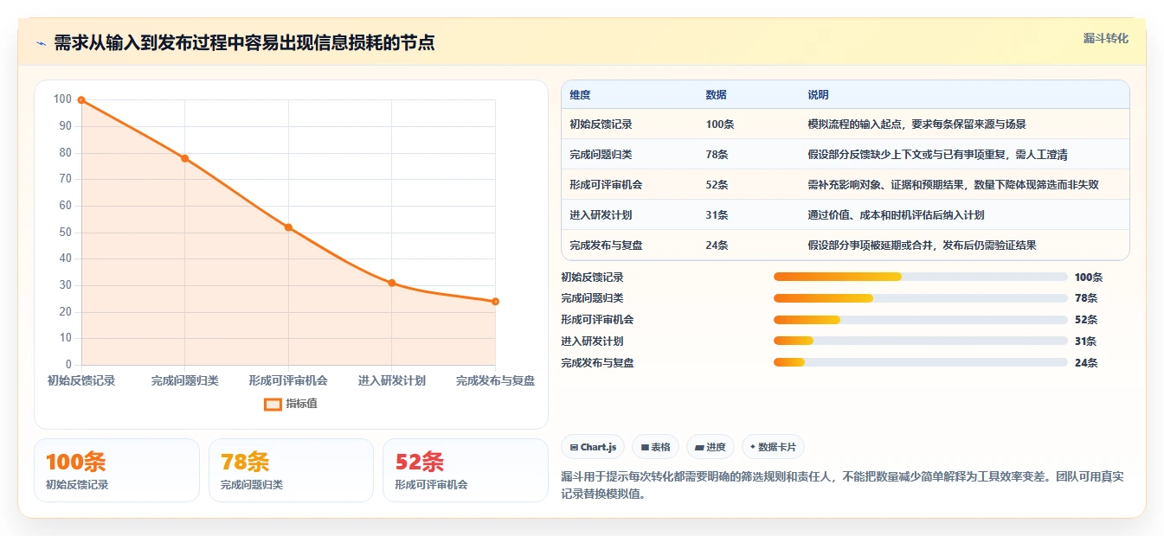Click the description starting 模拟流程的输入起点

tap(917, 124)
